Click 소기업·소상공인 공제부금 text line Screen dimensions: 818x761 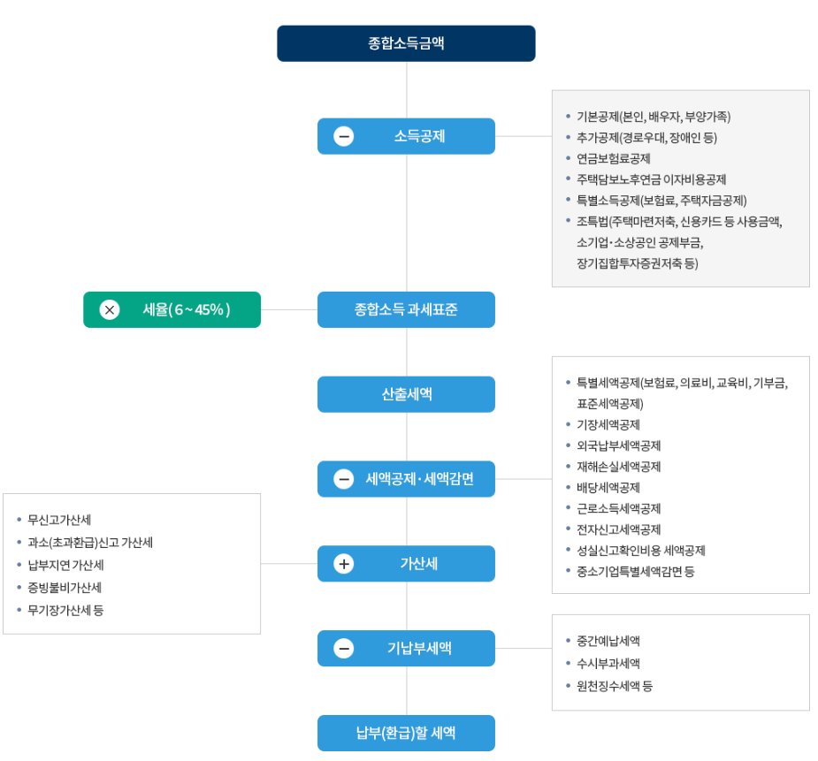639,242
